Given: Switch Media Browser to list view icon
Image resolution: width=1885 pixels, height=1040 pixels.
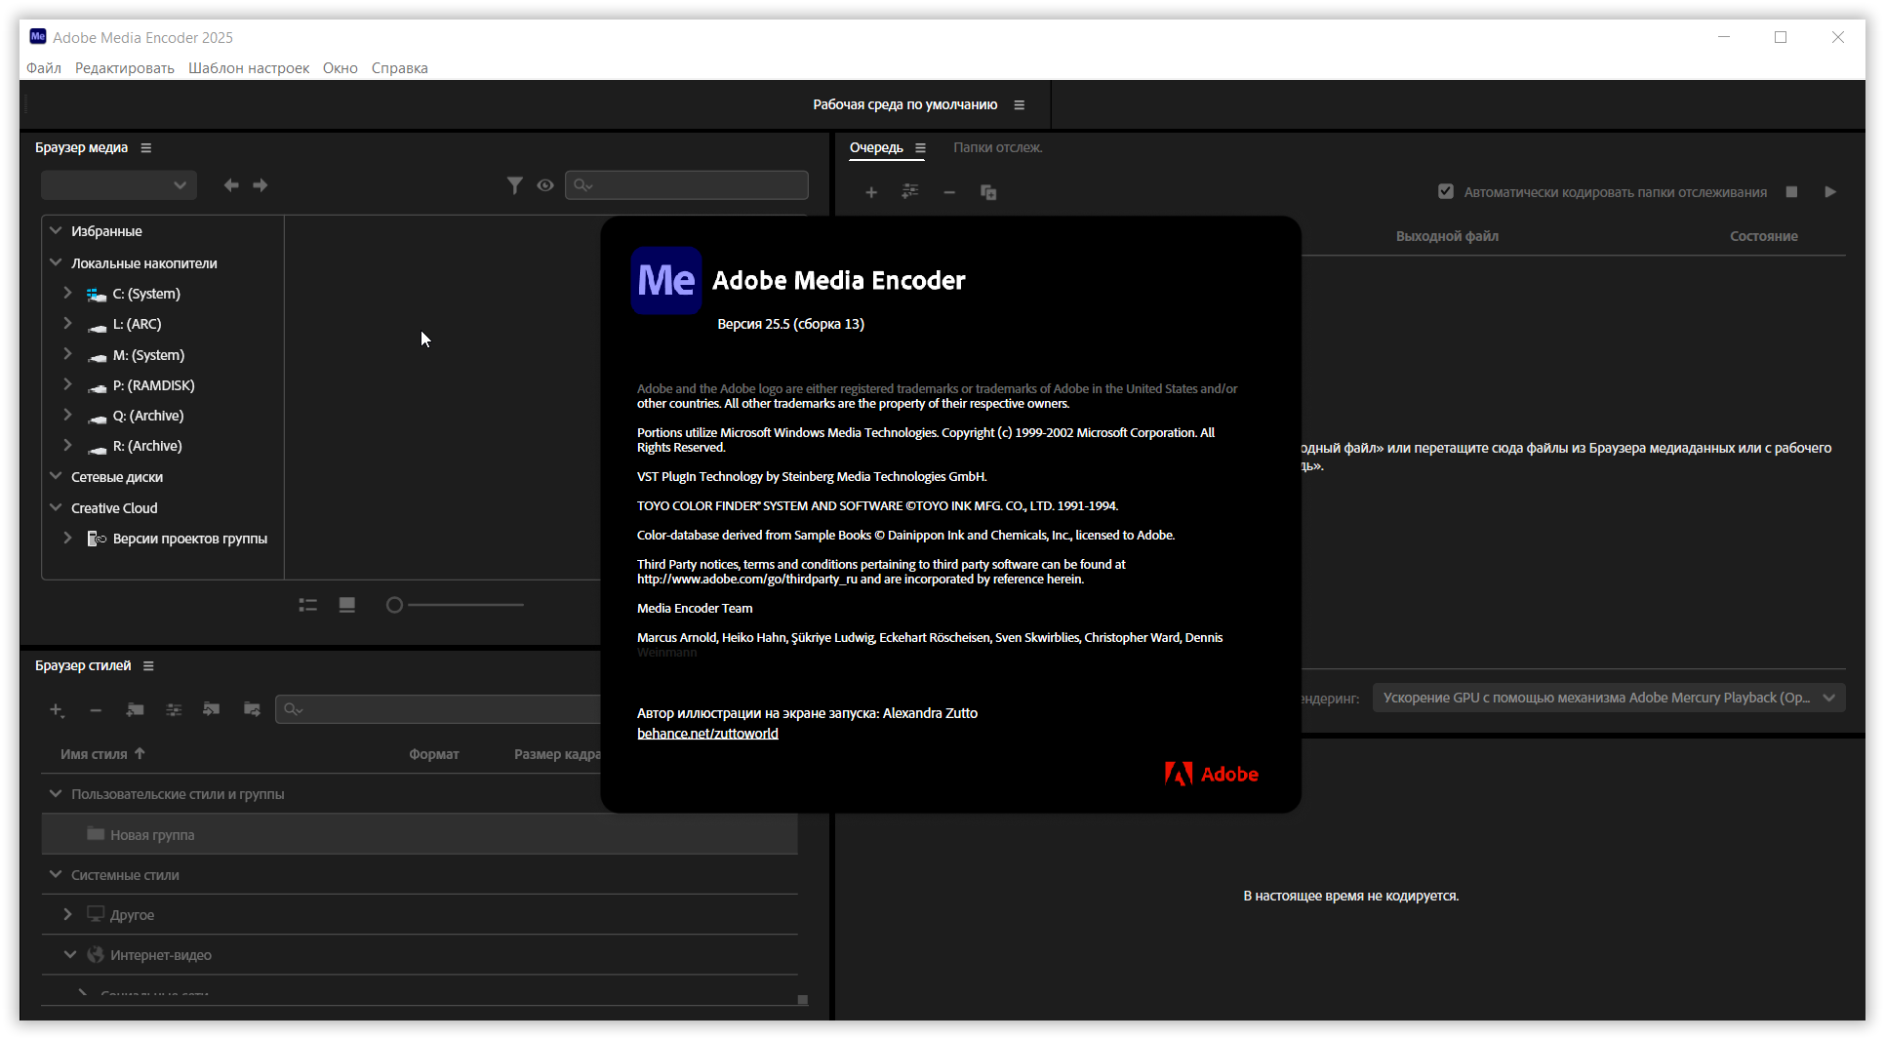Looking at the screenshot, I should [x=308, y=605].
